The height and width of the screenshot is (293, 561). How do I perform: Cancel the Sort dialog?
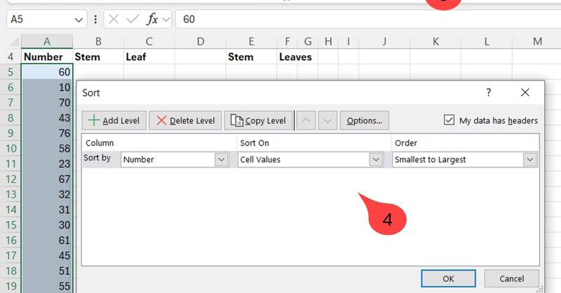512,278
